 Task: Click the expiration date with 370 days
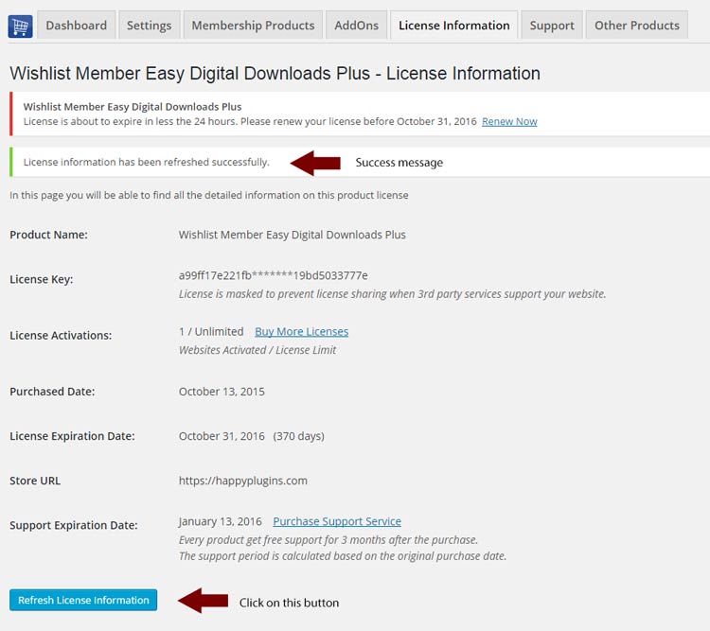[251, 436]
